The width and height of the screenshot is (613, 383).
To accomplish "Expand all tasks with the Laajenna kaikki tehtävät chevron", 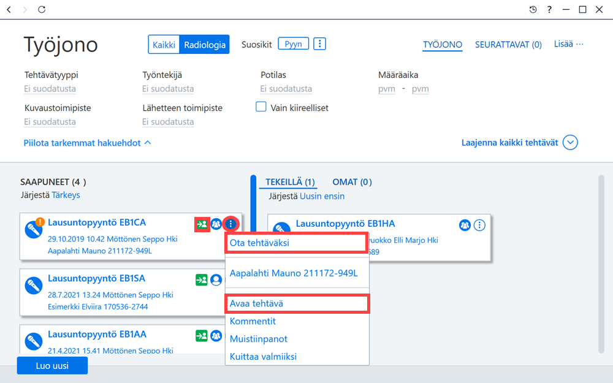I will 570,143.
